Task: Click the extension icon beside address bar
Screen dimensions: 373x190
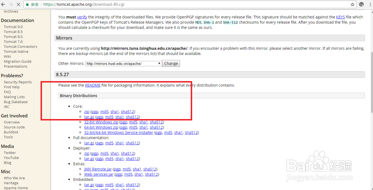Action: click(x=361, y=4)
